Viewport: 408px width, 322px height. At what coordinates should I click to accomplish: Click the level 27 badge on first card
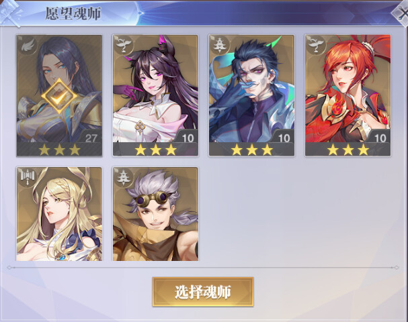[91, 138]
